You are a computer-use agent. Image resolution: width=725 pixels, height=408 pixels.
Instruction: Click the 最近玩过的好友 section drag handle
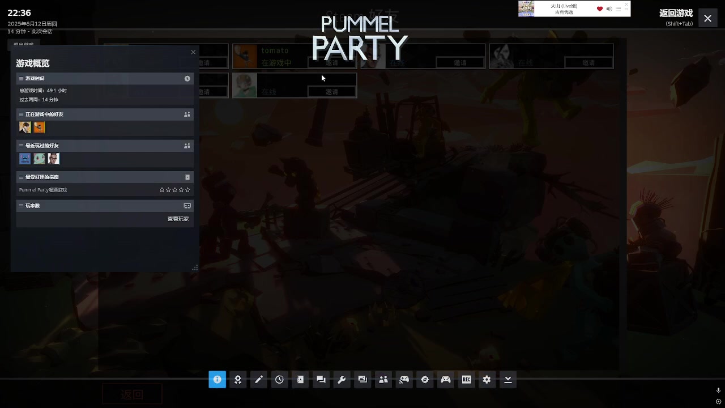coord(21,146)
